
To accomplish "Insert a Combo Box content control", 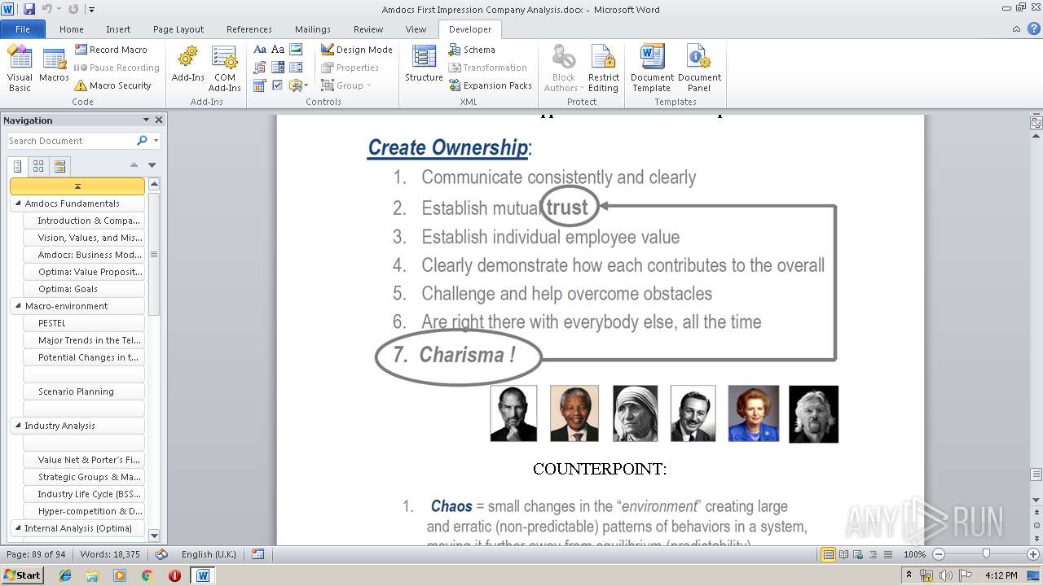I will (278, 68).
